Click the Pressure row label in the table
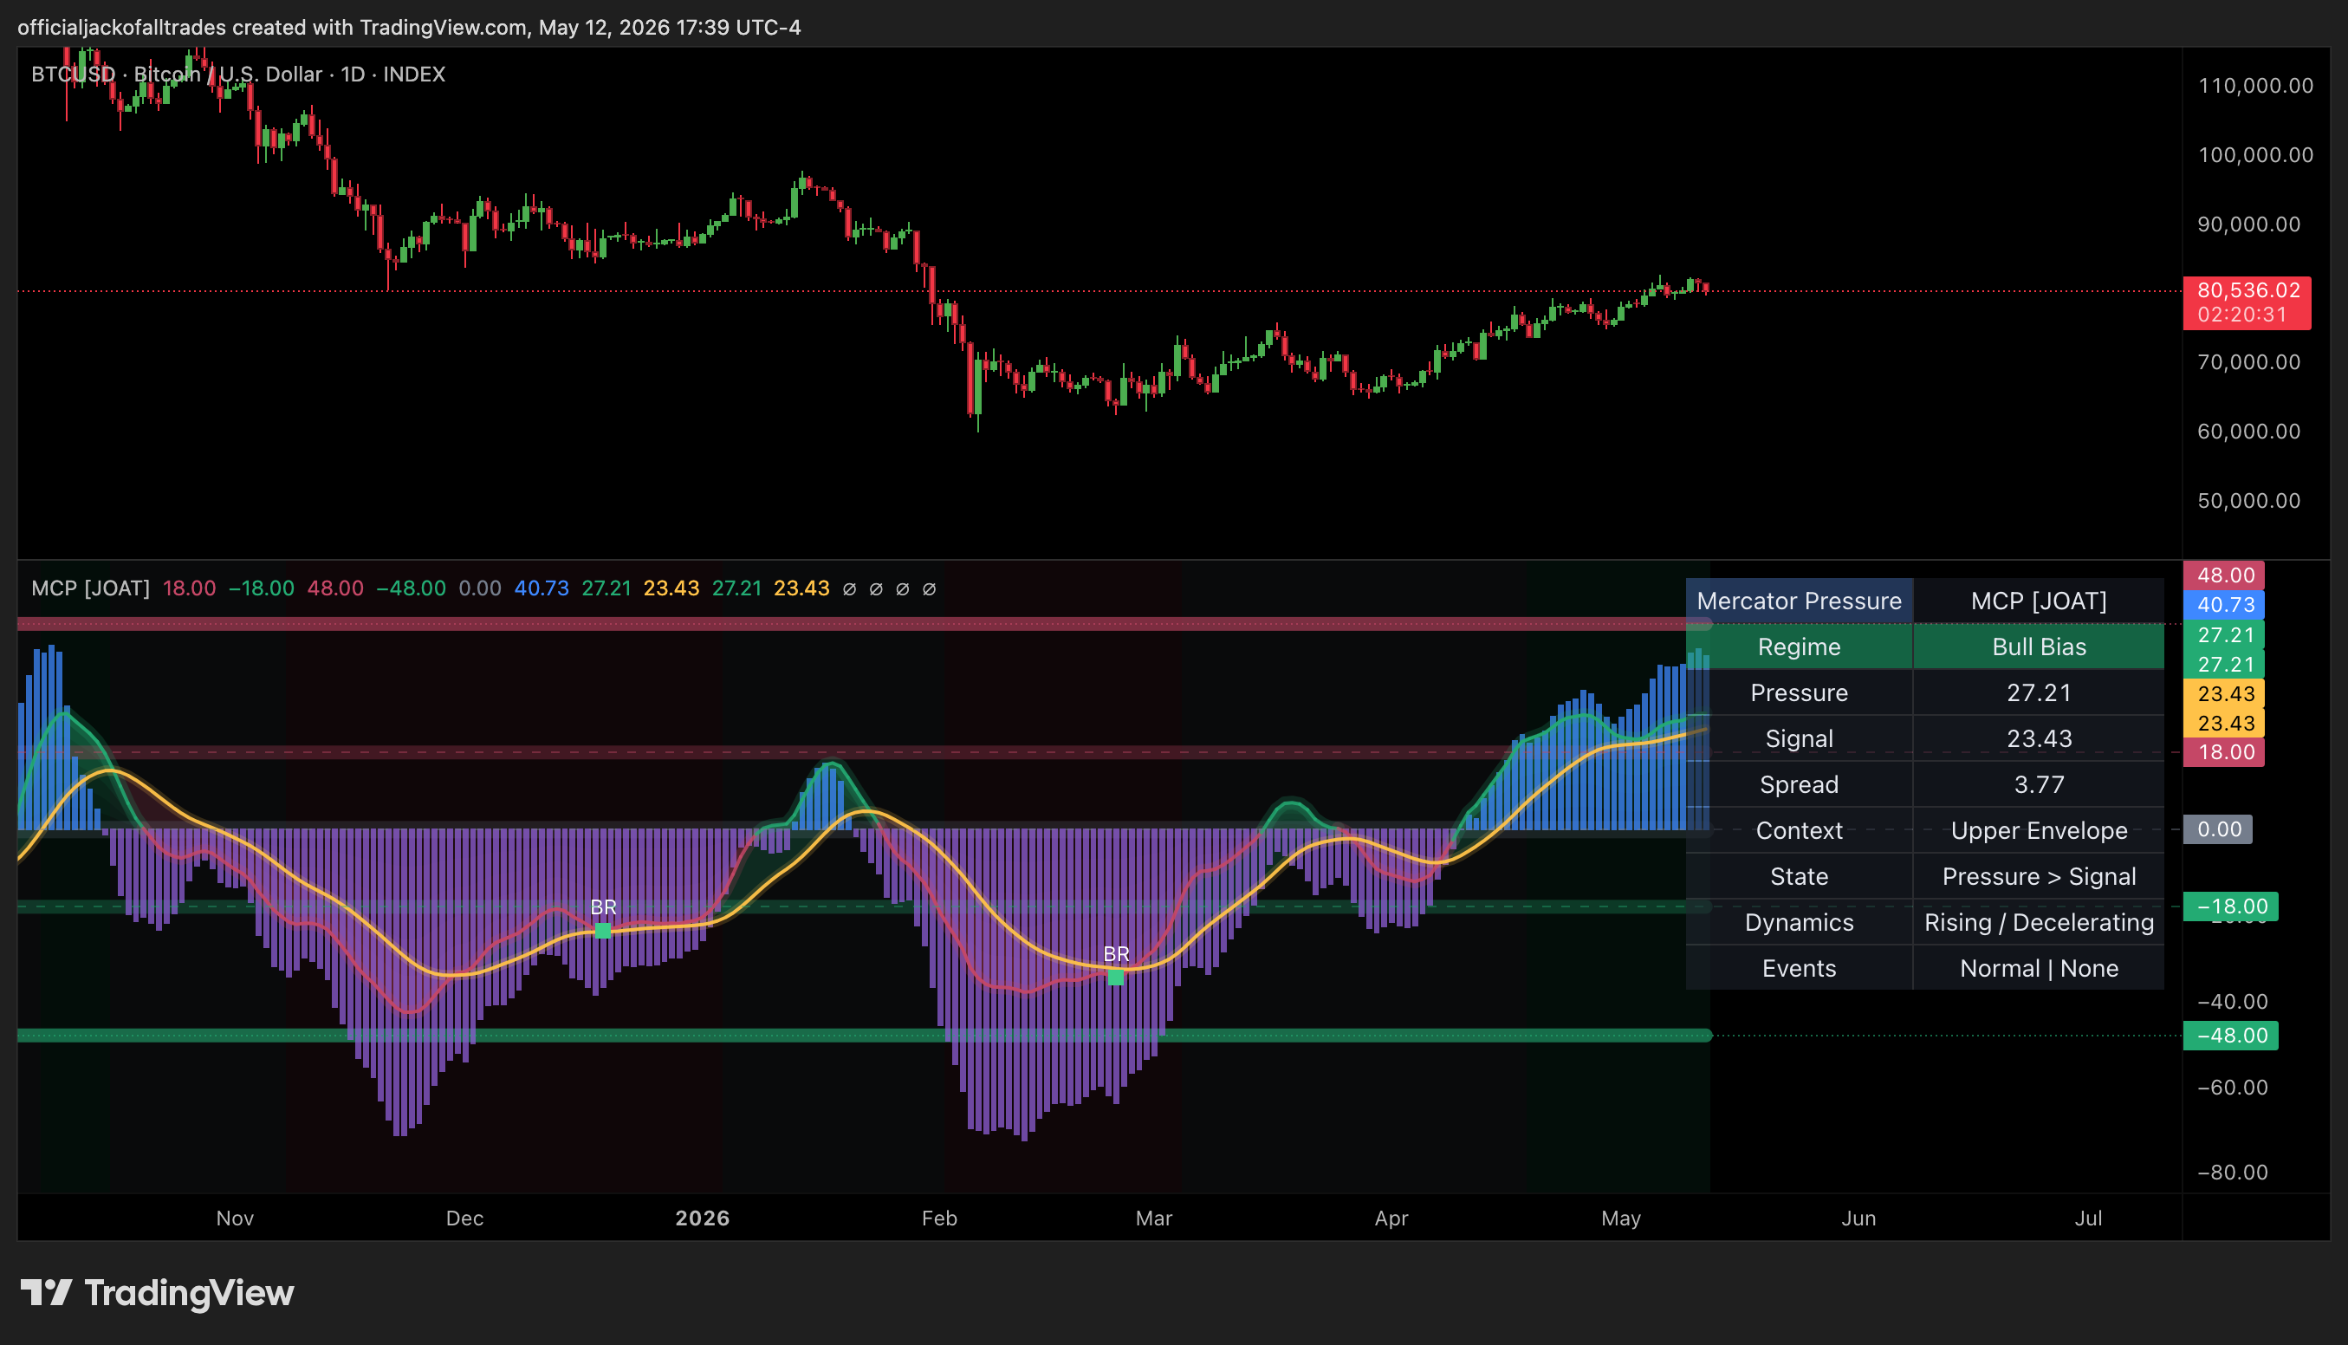This screenshot has height=1345, width=2348. point(1799,692)
